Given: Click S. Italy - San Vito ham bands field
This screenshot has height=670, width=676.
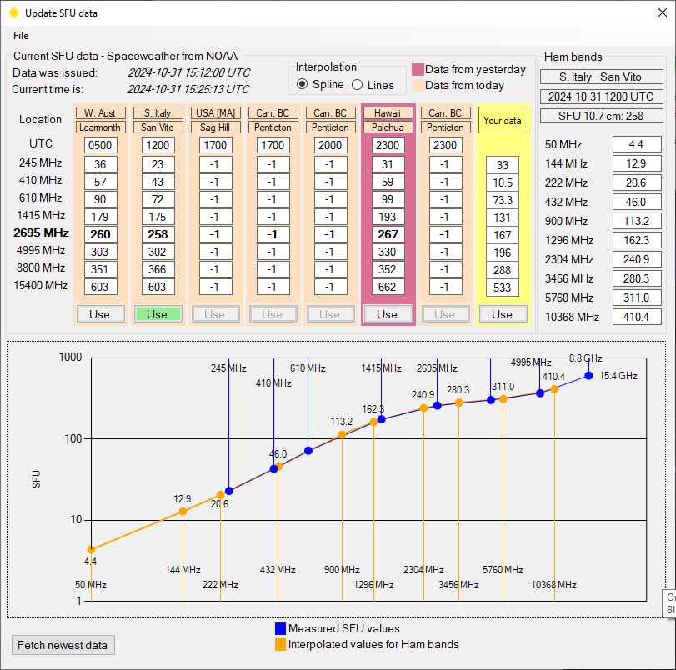Looking at the screenshot, I should point(602,77).
